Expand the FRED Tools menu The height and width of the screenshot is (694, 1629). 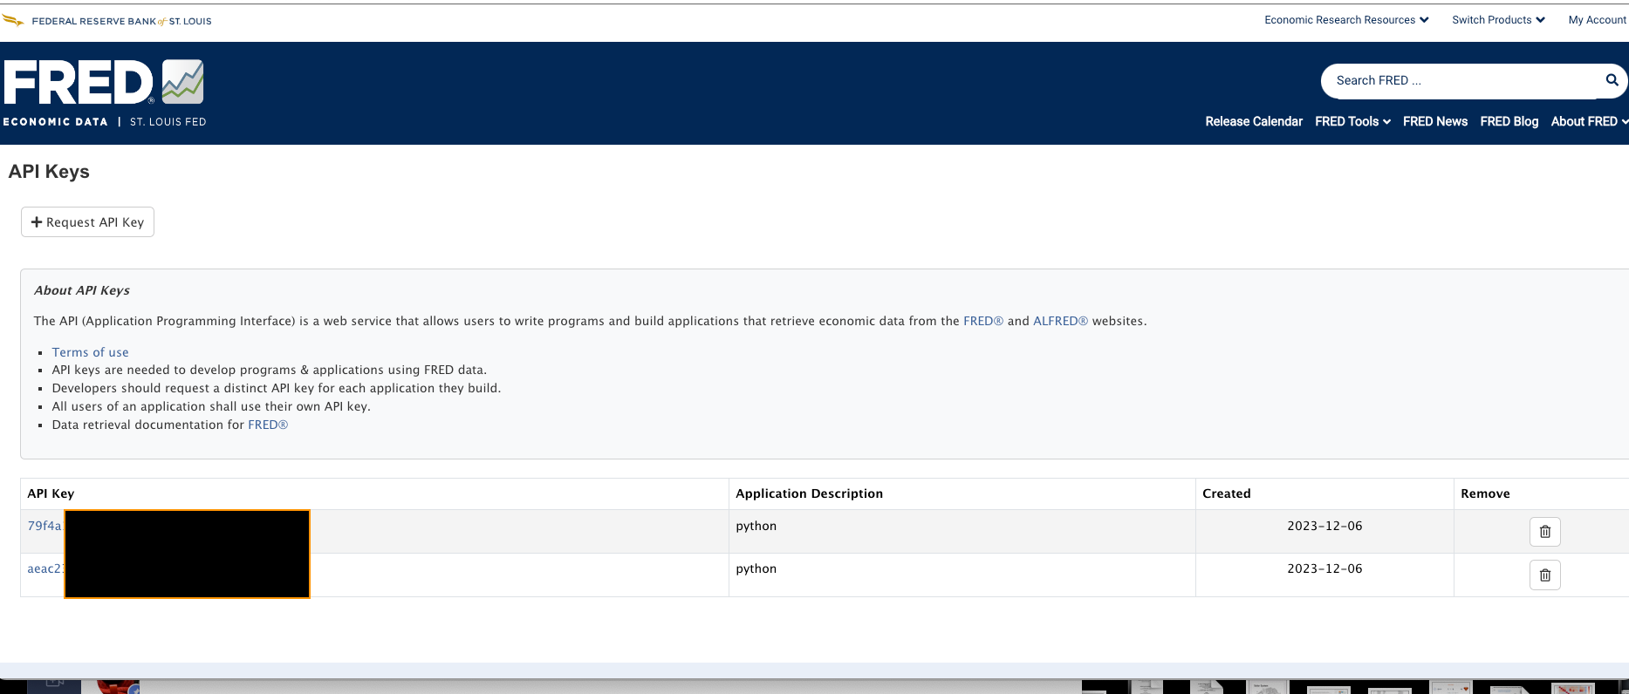click(1352, 122)
